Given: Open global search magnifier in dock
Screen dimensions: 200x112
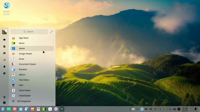Looking at the screenshot, I should tap(170, 109).
